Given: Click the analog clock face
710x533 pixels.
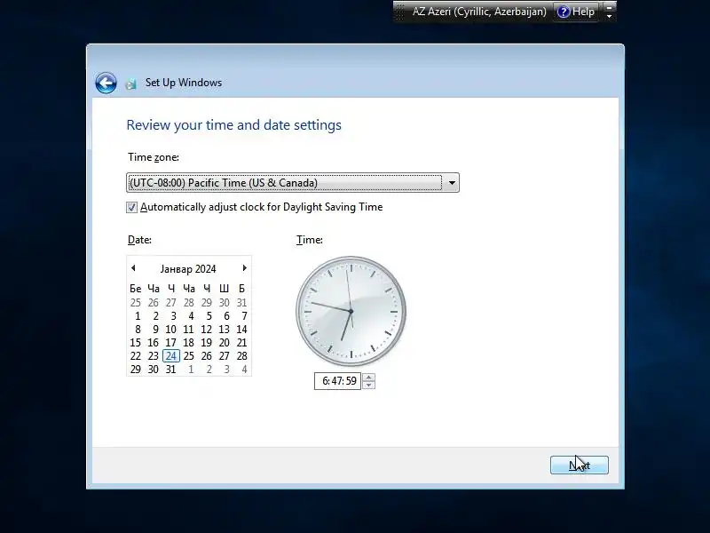Looking at the screenshot, I should point(351,312).
